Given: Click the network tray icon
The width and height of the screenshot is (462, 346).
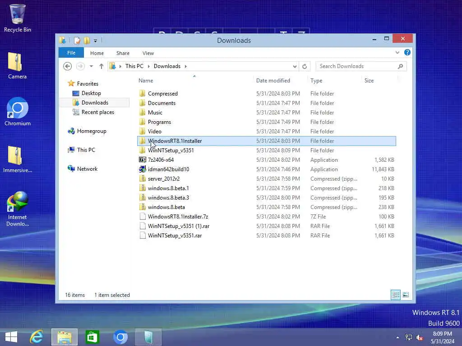Looking at the screenshot, I should click(x=409, y=337).
